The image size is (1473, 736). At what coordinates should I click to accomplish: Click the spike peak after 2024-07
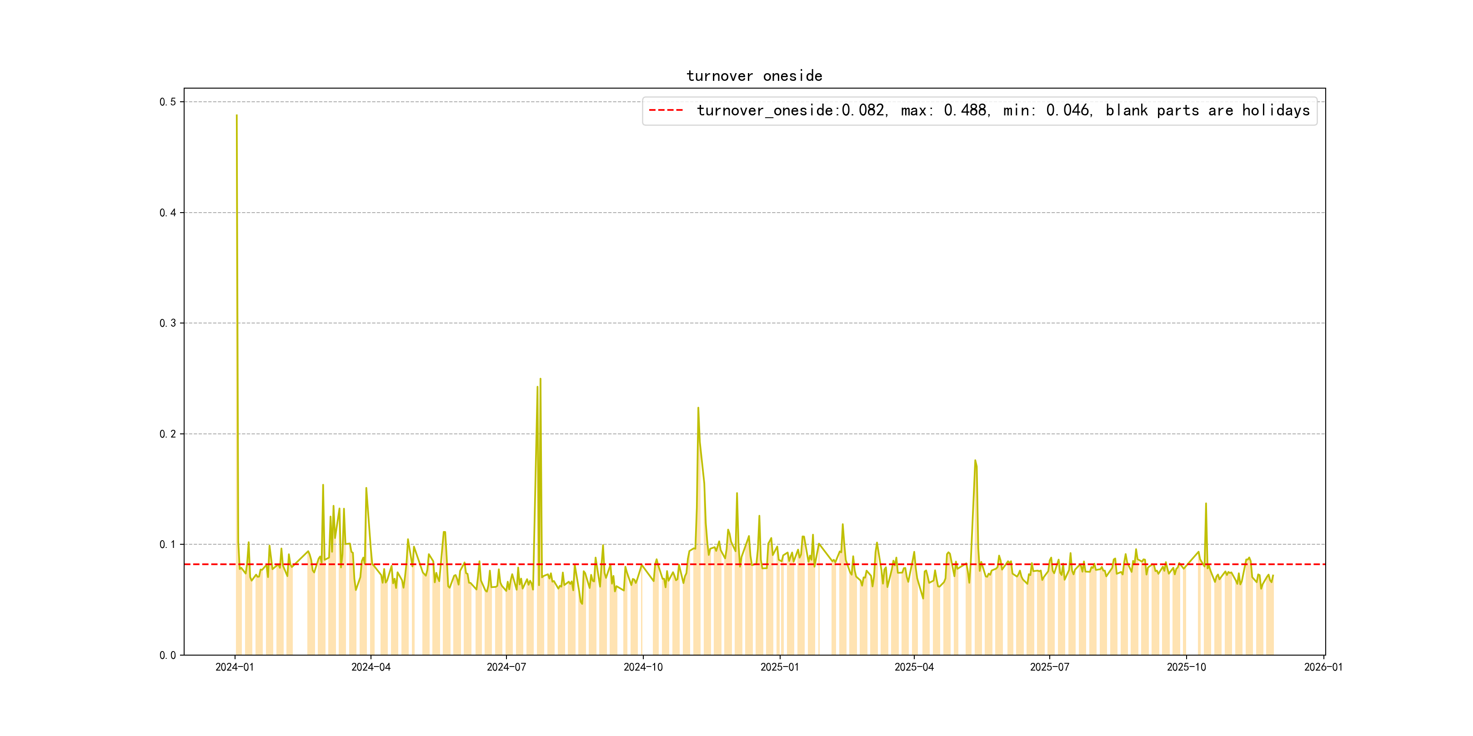coord(541,379)
